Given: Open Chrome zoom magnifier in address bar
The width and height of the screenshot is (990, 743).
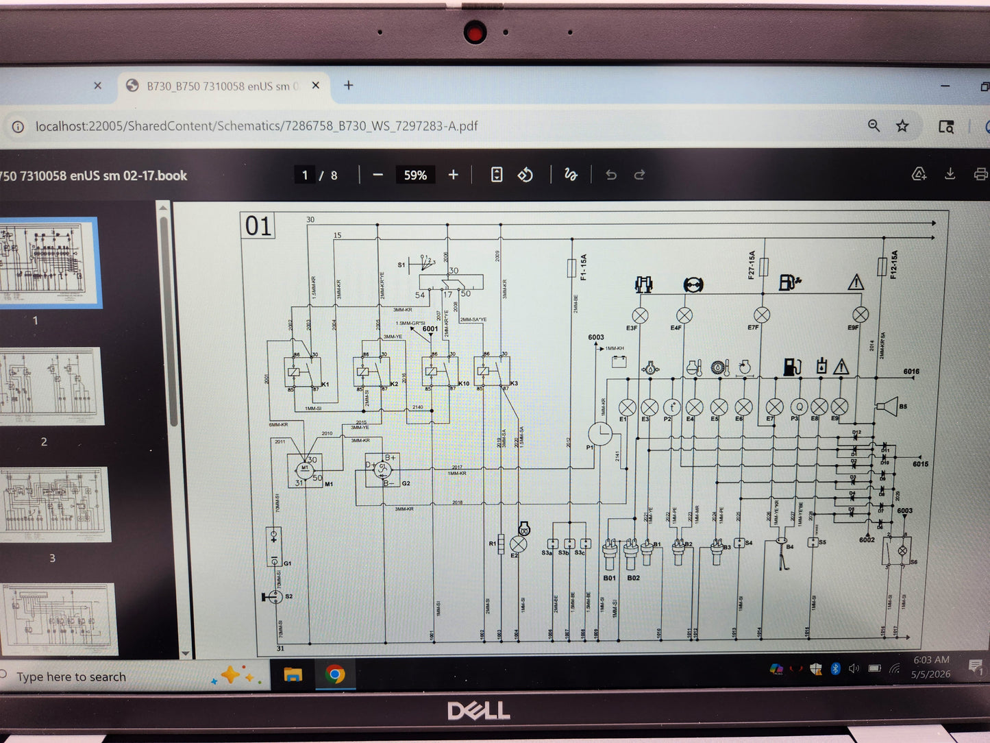Looking at the screenshot, I should [x=874, y=125].
